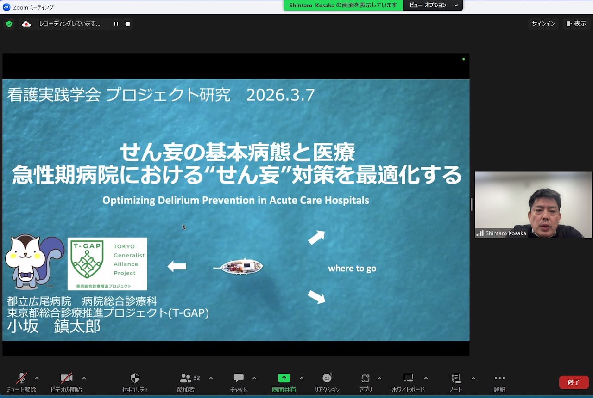Expand video options chevron next to camera

(x=84, y=378)
